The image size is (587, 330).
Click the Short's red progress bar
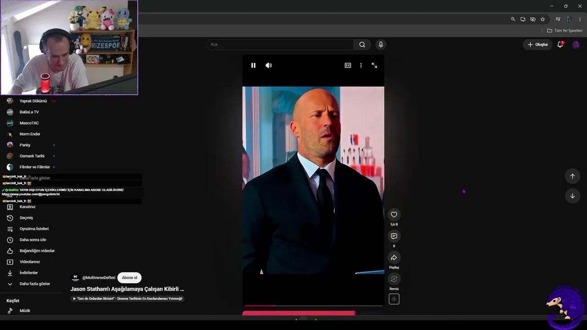(313, 305)
